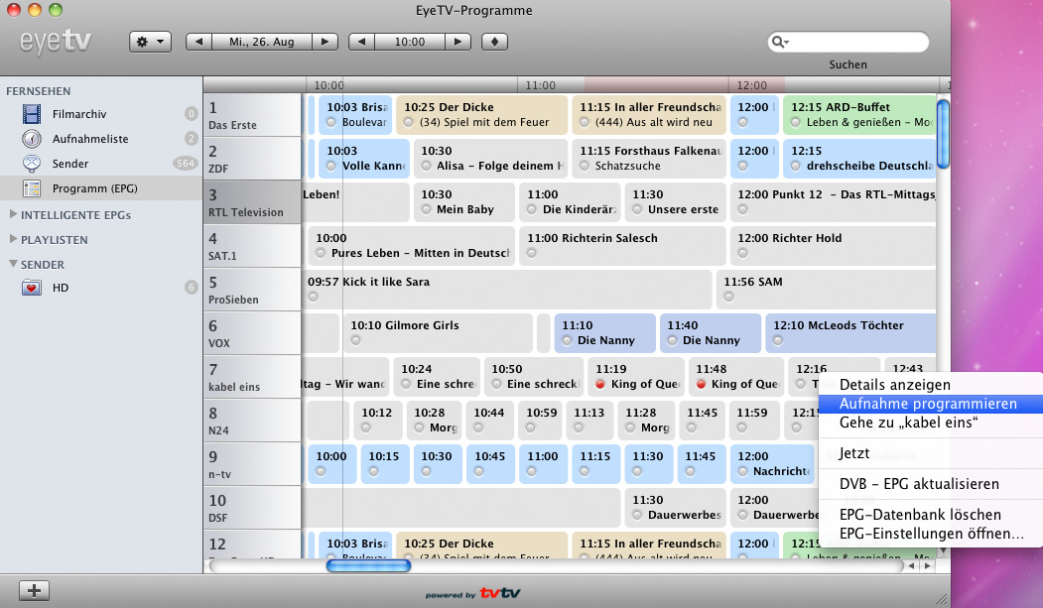Click the Mi., 26. Aug date button

click(261, 42)
